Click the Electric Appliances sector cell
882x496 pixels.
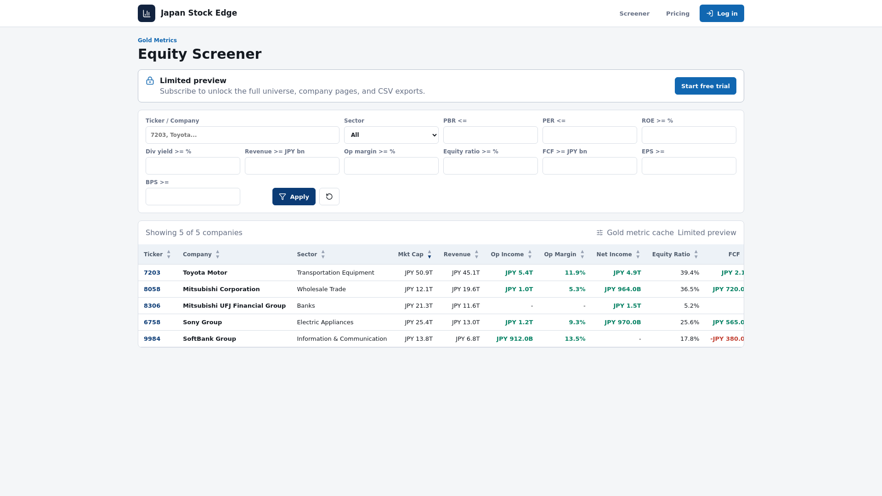click(325, 322)
